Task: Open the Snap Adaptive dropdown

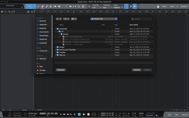Action: tap(118, 8)
